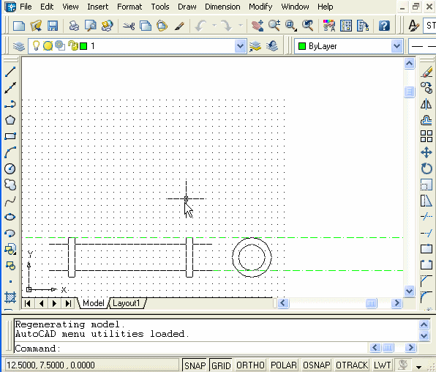Expand the ByLayer color dropdown
Screen dimensions: 436x372
pyautogui.click(x=396, y=46)
